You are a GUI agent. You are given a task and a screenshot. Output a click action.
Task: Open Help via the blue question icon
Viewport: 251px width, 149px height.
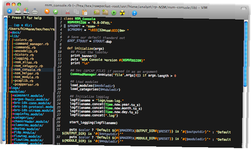pos(134,13)
